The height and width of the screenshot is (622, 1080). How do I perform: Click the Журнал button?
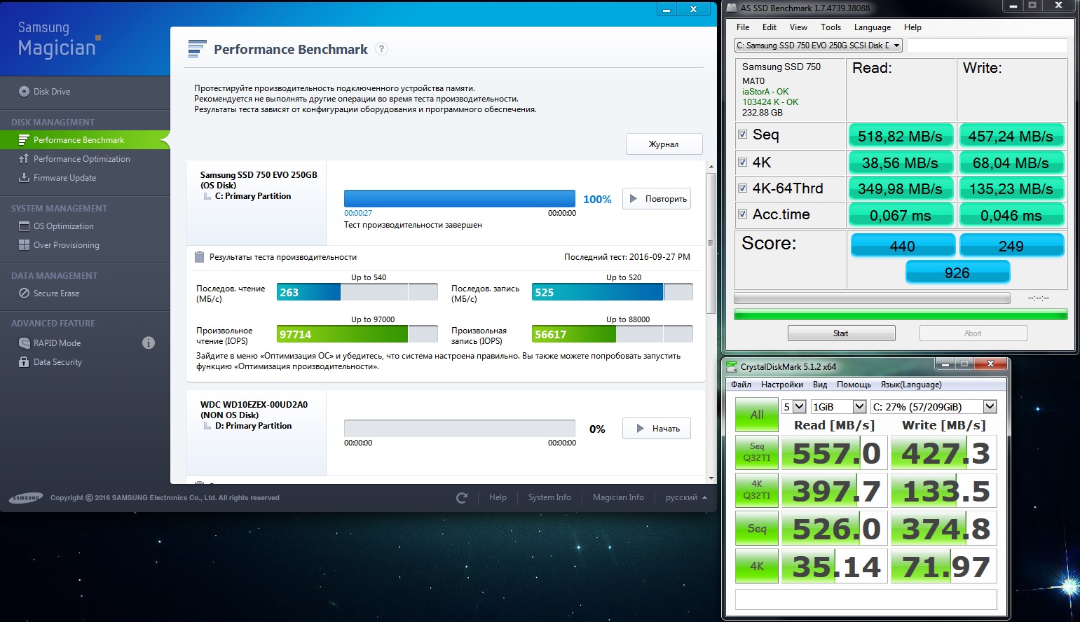[x=664, y=144]
